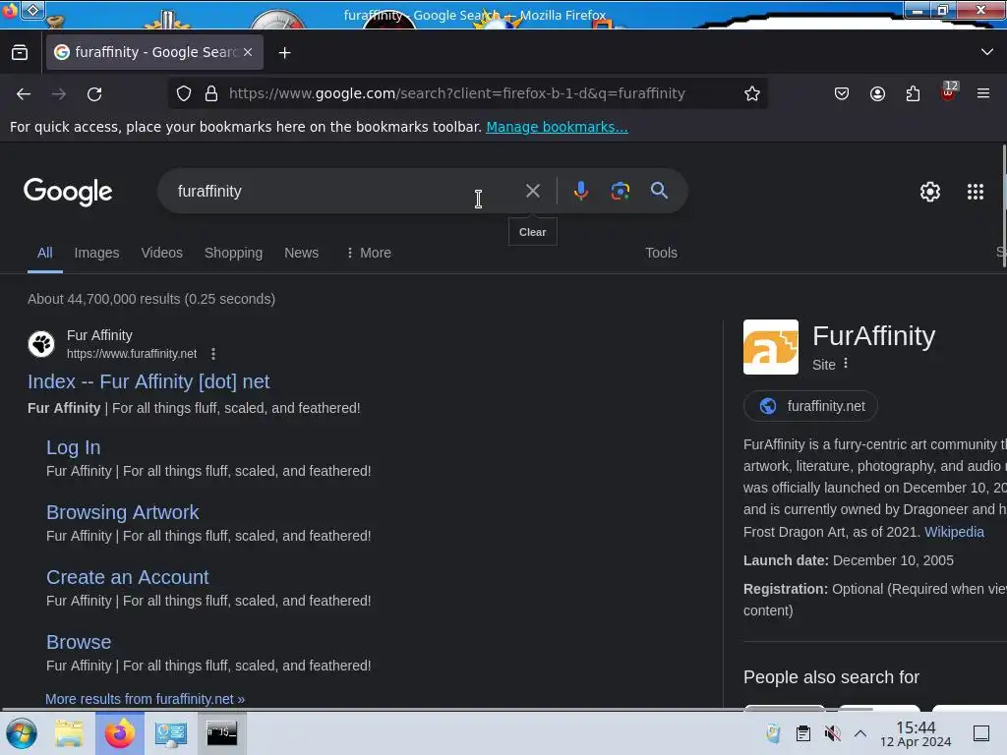Unmute the volume in the system tray
The height and width of the screenshot is (755, 1007).
[x=832, y=733]
